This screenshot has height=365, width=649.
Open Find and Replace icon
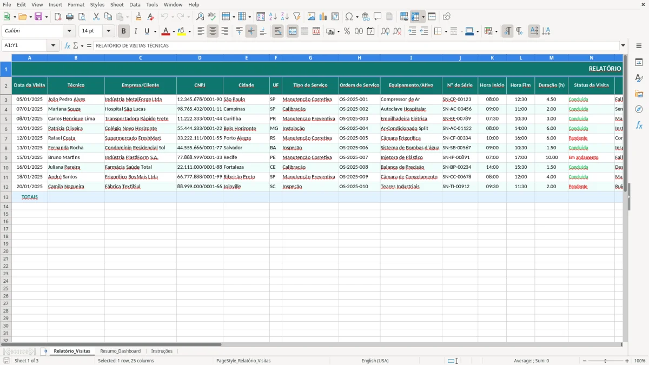click(200, 17)
